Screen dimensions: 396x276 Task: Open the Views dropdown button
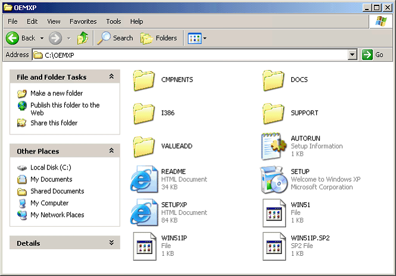[197, 38]
